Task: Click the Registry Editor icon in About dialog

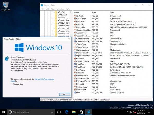Action: click(7, 59)
